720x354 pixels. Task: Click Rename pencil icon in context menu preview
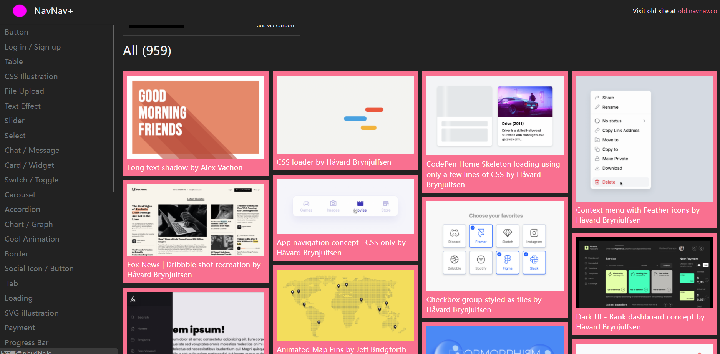tap(597, 107)
